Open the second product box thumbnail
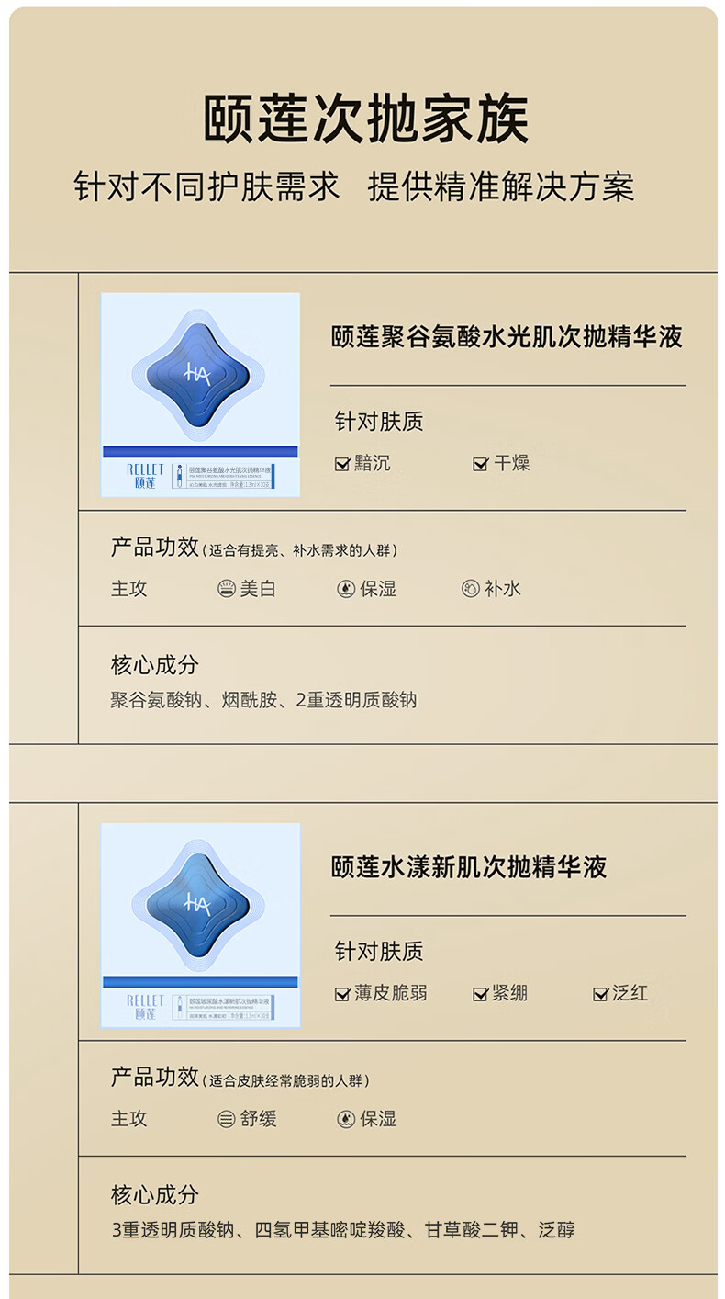 (x=200, y=925)
